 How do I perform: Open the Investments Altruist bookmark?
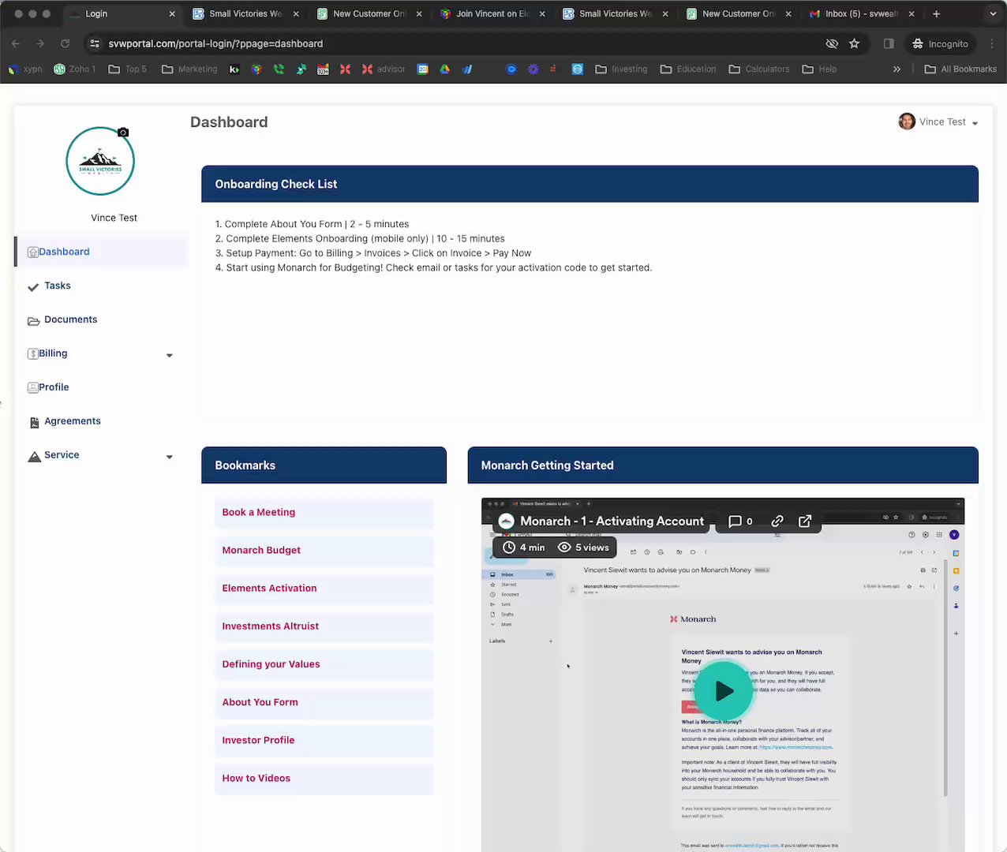click(x=324, y=626)
